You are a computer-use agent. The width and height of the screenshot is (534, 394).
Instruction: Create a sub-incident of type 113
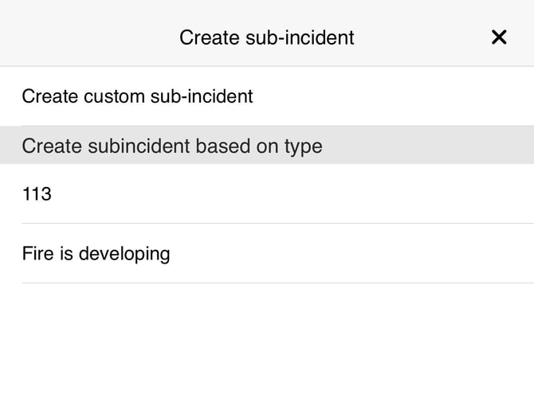click(37, 193)
